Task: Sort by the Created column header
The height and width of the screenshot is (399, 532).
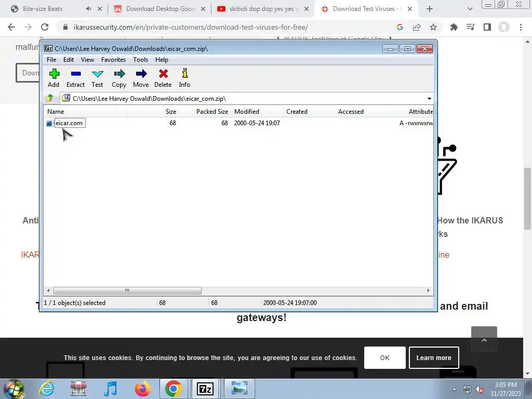Action: point(309,112)
